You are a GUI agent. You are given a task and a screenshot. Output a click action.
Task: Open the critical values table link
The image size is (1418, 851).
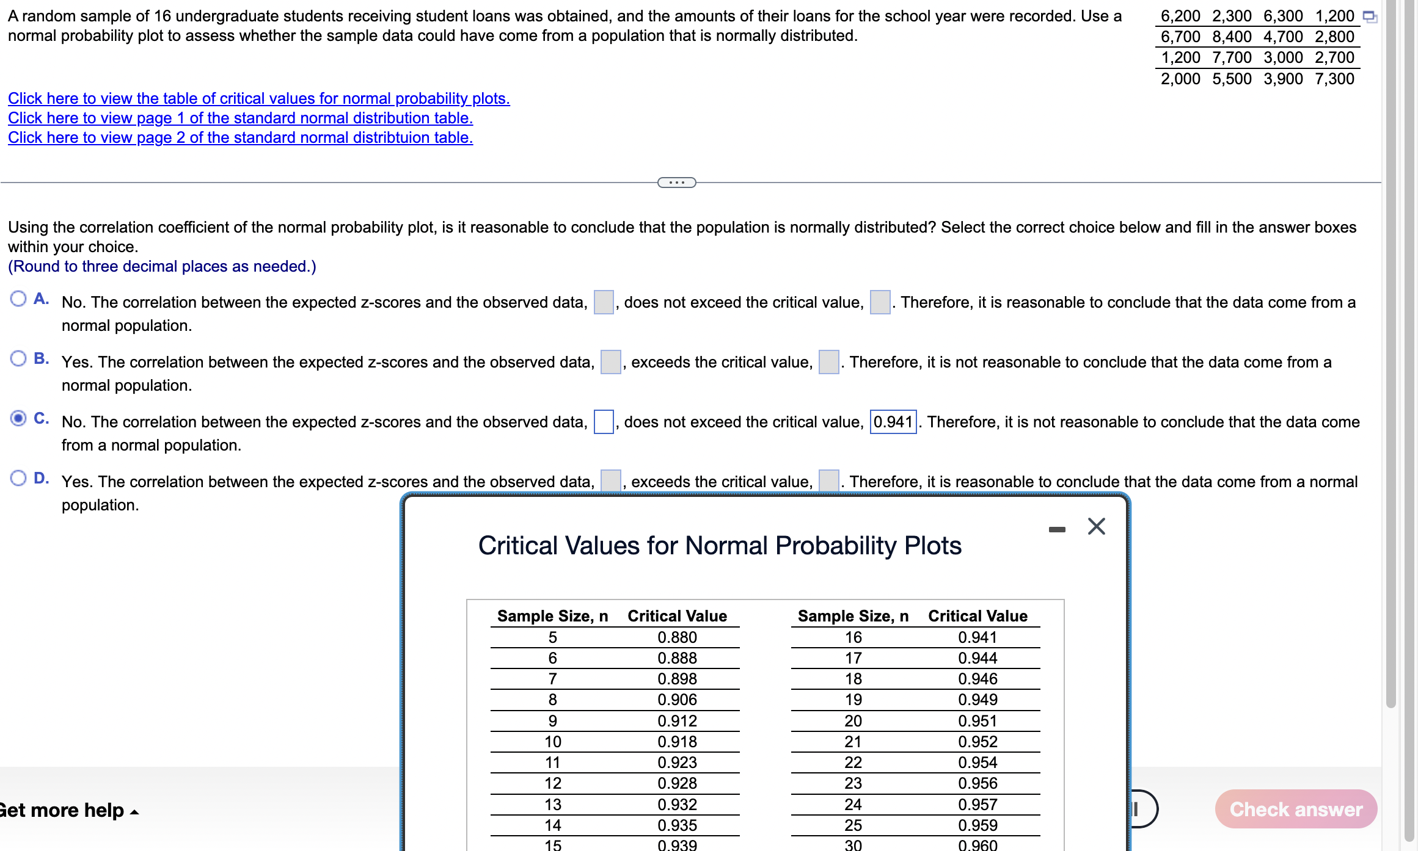pyautogui.click(x=259, y=98)
